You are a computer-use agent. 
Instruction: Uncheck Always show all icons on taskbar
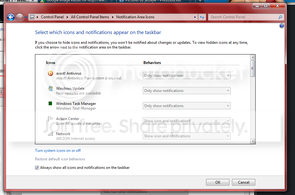(37, 168)
